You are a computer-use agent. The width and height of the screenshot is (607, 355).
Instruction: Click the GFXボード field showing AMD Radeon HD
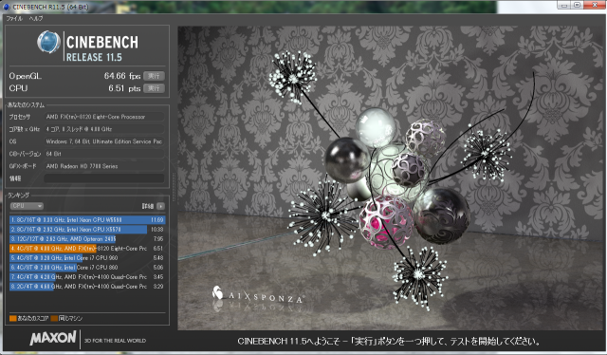click(x=104, y=166)
